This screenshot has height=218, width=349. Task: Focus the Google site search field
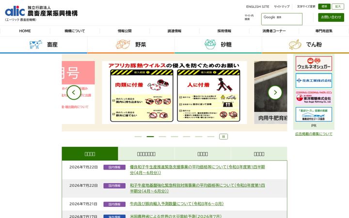point(282,19)
